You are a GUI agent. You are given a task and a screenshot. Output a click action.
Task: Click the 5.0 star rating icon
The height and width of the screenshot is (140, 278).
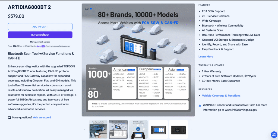pyautogui.click(x=91, y=9)
